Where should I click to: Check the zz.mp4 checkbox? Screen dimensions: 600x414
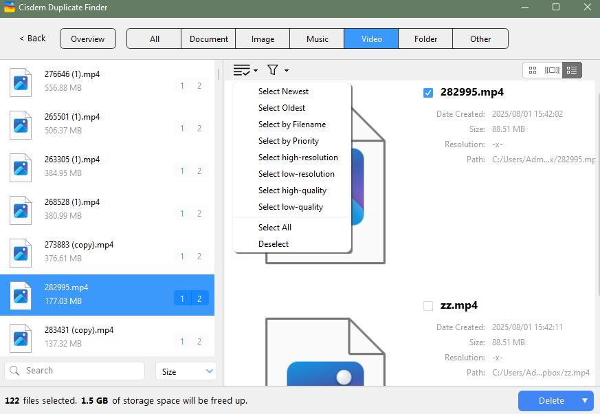[428, 306]
